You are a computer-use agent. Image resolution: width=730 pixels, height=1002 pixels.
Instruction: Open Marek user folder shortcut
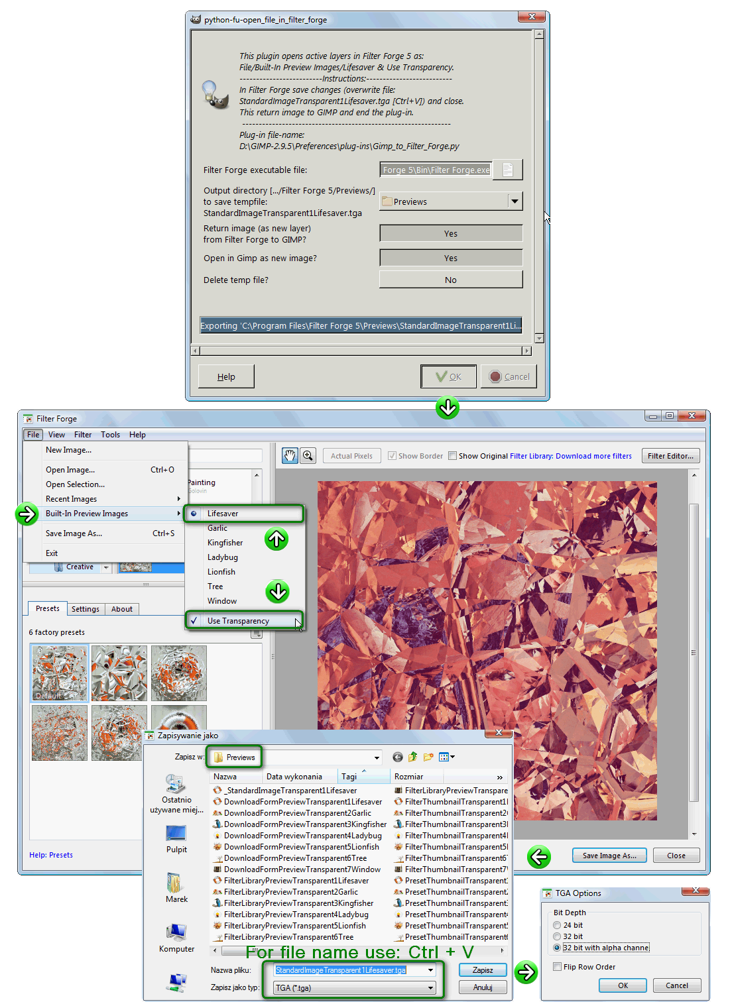[x=176, y=888]
